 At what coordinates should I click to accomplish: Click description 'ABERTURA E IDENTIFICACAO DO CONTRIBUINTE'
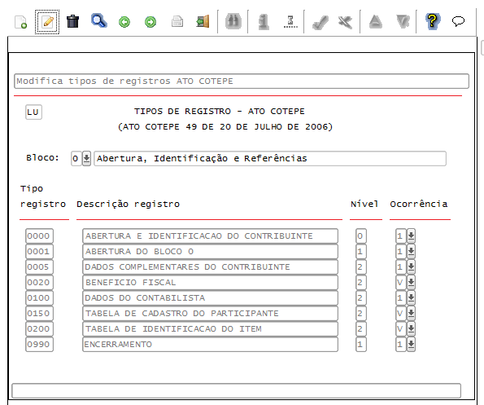pyautogui.click(x=210, y=236)
